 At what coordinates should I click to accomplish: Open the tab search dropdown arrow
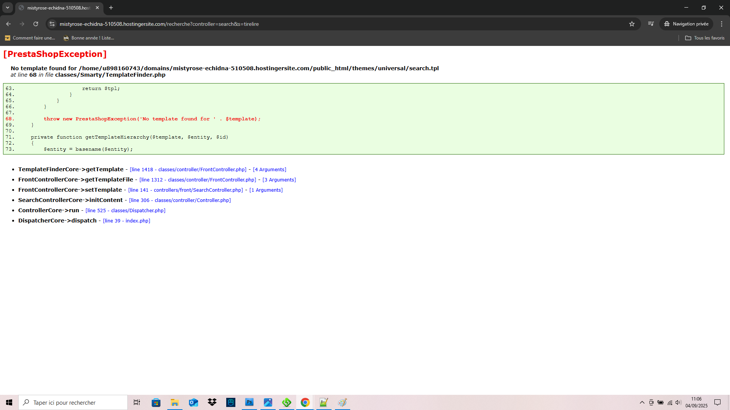[8, 8]
